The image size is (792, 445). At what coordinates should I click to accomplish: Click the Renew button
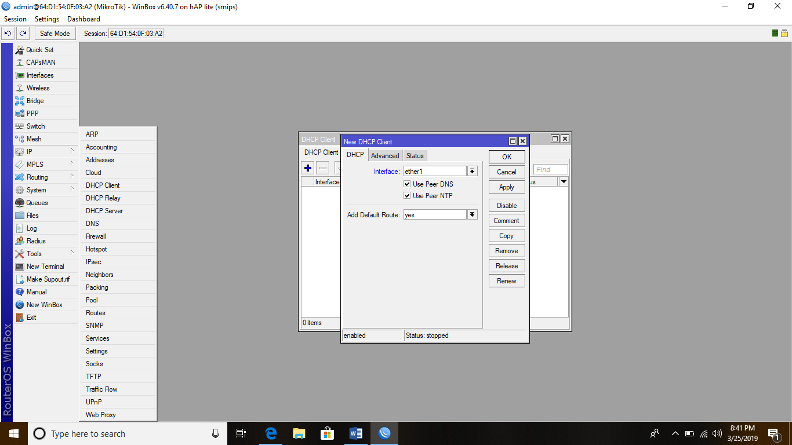pyautogui.click(x=507, y=281)
